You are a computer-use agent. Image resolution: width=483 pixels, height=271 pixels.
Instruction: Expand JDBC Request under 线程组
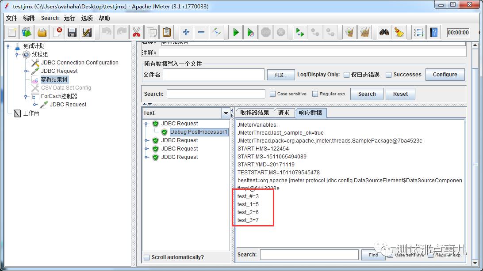pos(26,71)
